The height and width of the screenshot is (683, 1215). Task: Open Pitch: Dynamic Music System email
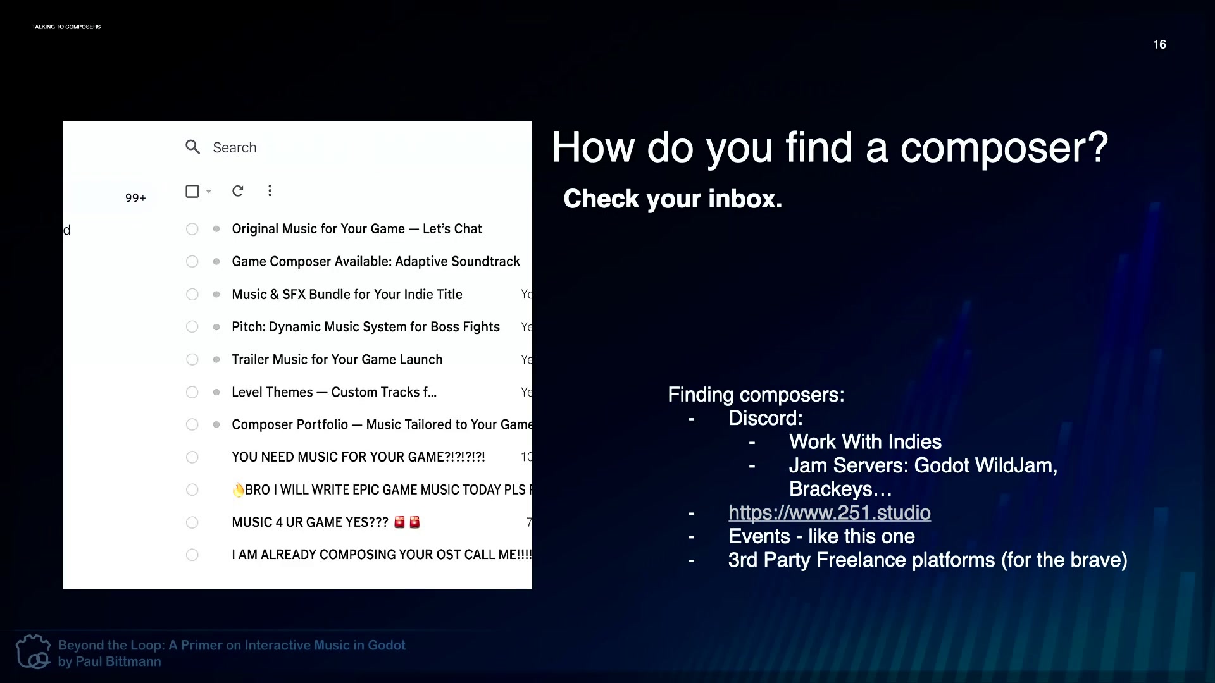tap(365, 327)
